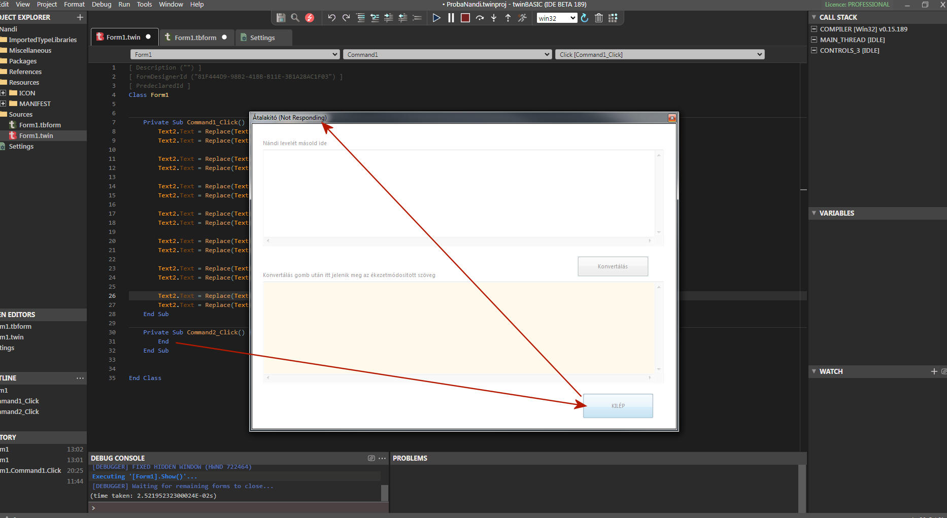Screen dimensions: 947x518
Task: Switch to the Form1.tbform tab
Action: pyautogui.click(x=196, y=38)
